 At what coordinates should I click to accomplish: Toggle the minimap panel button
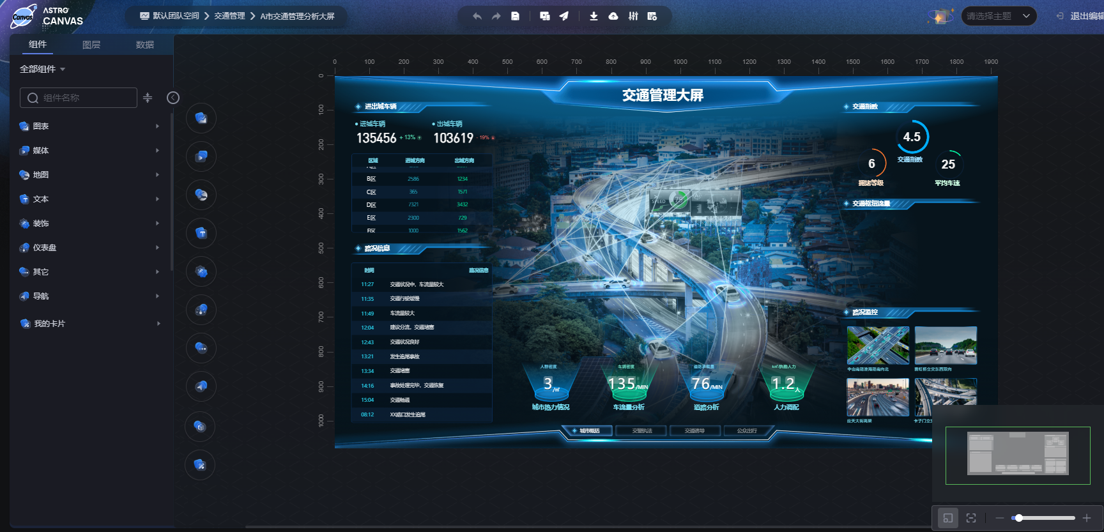point(948,518)
